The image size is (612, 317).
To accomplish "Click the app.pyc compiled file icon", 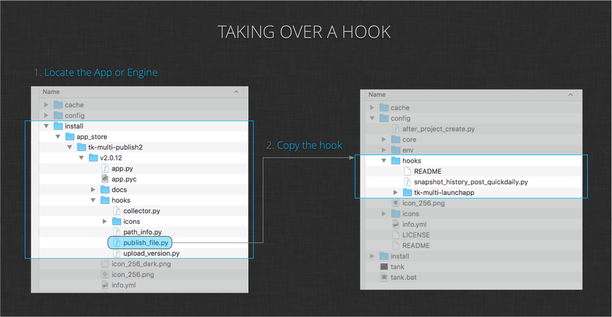I will [x=105, y=179].
